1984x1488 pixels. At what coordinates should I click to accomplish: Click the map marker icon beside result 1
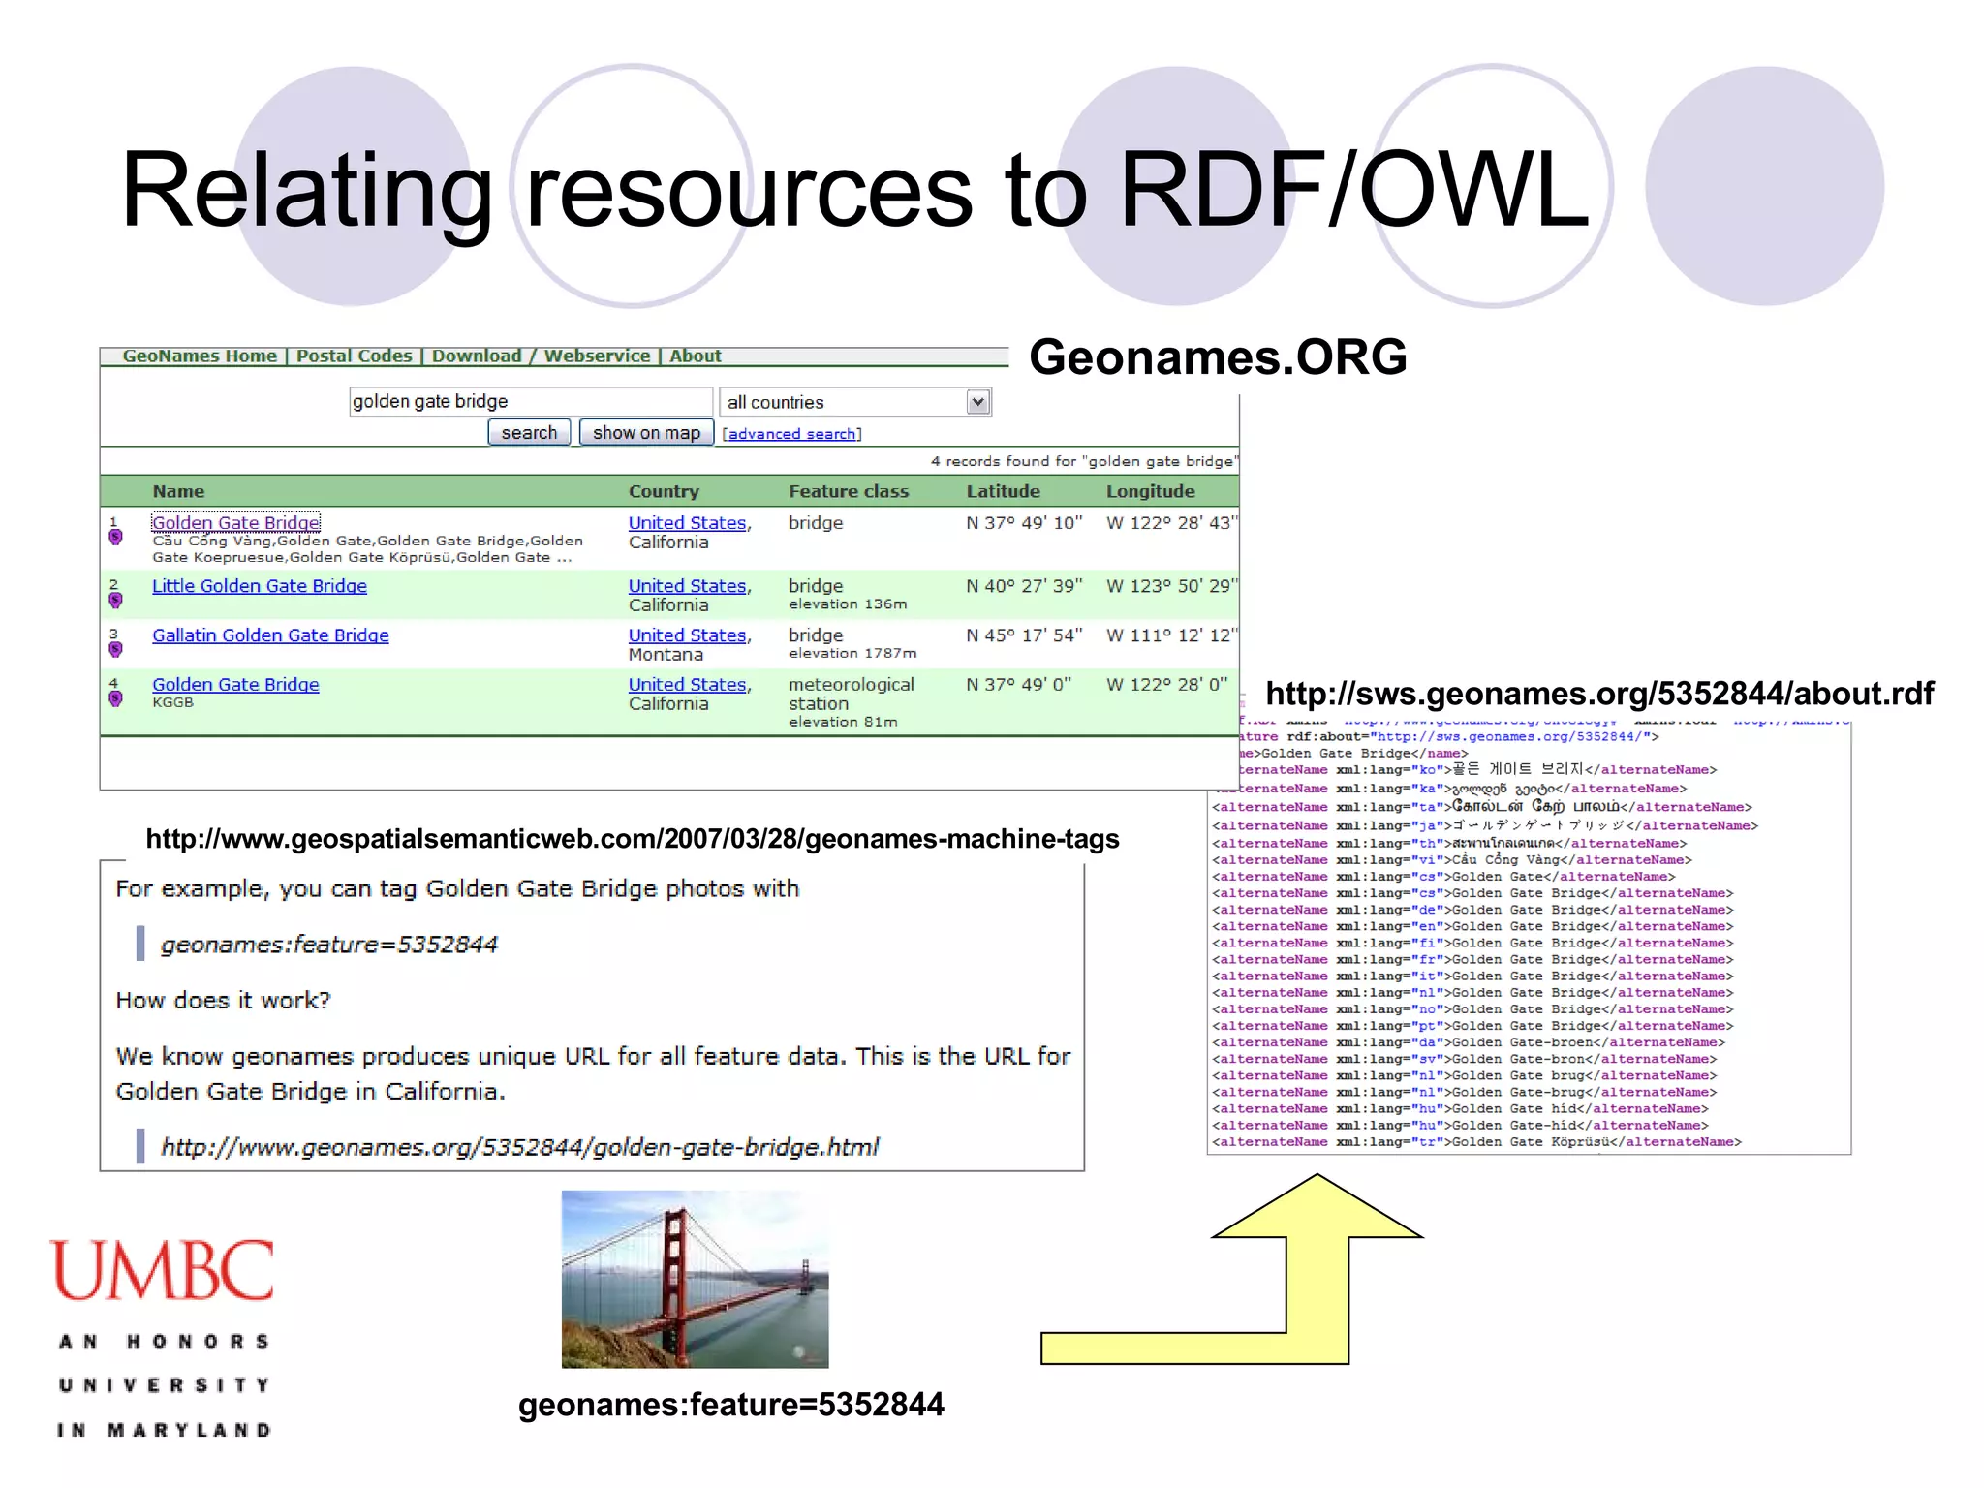click(115, 536)
